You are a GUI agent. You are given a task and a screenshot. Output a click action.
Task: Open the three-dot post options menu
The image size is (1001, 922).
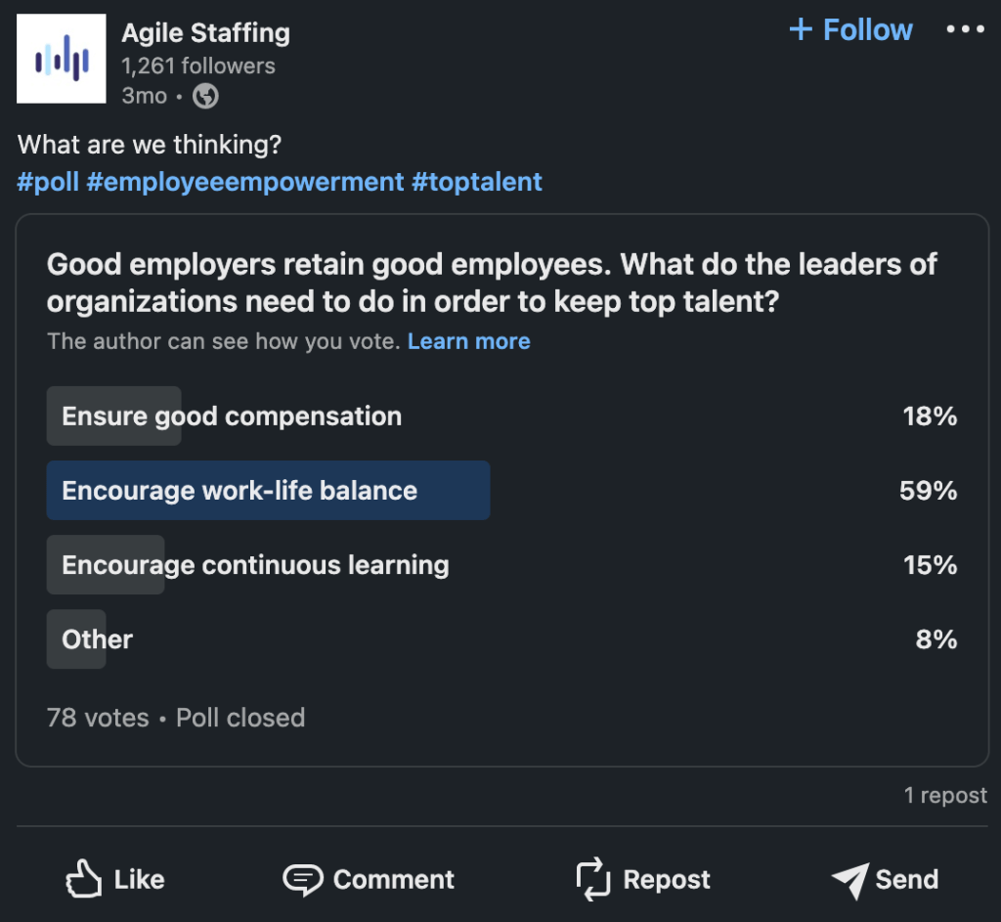coord(965,29)
